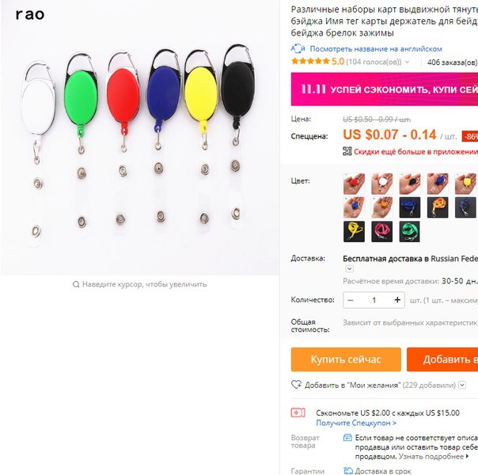Image resolution: width=478 pixels, height=475 pixels.
Task: Click the red coupon ticket icon
Action: [298, 412]
